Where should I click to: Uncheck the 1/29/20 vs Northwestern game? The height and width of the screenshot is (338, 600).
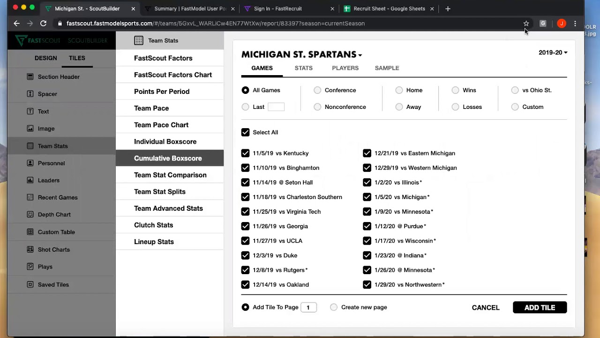click(367, 284)
